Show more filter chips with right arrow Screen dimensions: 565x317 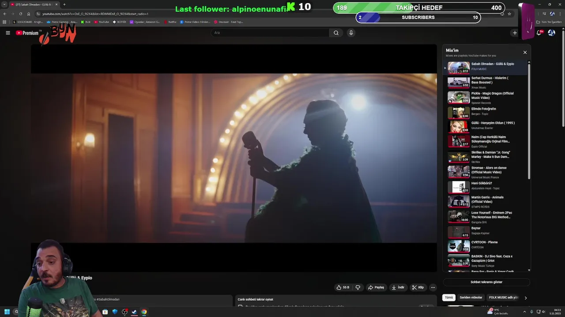tap(525, 298)
